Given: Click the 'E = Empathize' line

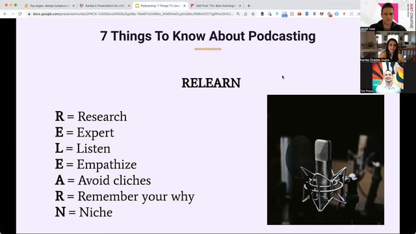Looking at the screenshot, I should coord(96,164).
